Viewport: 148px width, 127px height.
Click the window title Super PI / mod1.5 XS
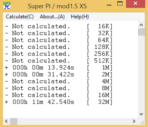point(57,6)
